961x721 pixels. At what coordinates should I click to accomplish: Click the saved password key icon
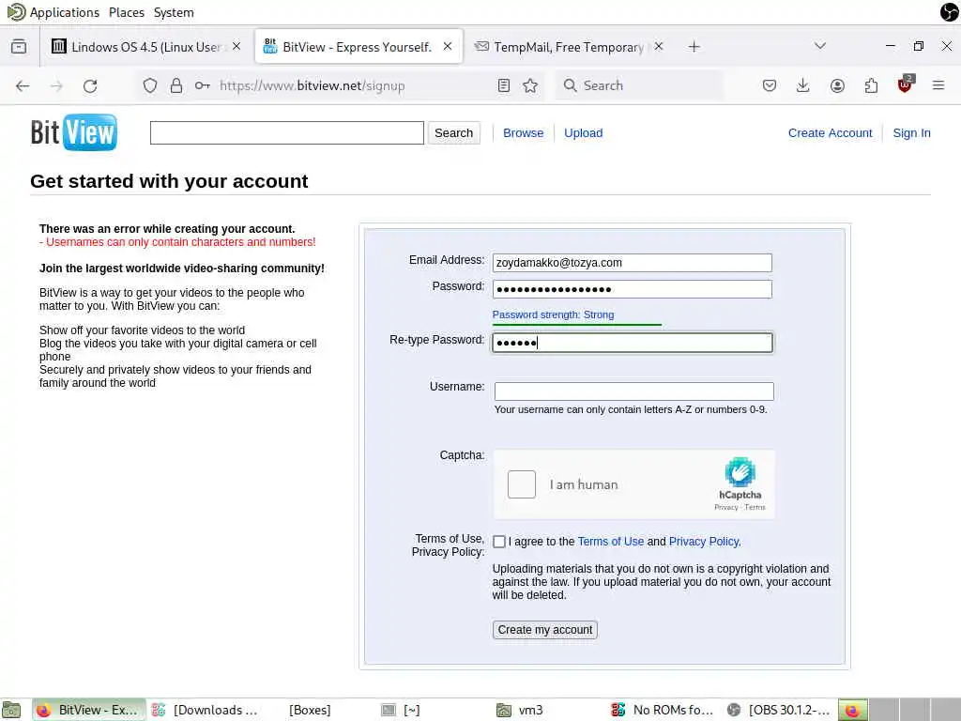click(203, 85)
